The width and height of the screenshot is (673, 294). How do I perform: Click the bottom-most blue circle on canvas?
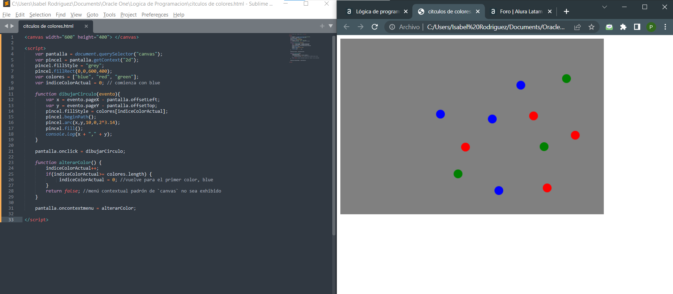pyautogui.click(x=499, y=190)
